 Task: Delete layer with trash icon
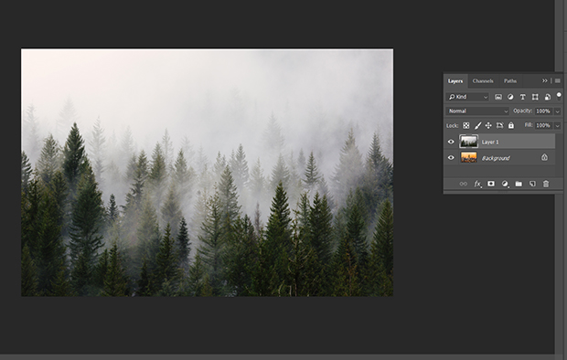[x=546, y=184]
